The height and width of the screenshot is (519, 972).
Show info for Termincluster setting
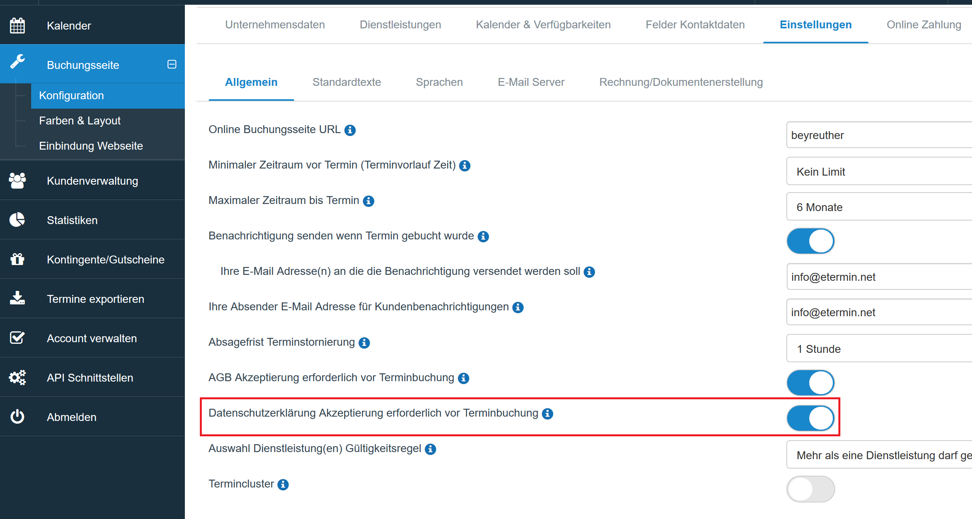click(x=283, y=484)
